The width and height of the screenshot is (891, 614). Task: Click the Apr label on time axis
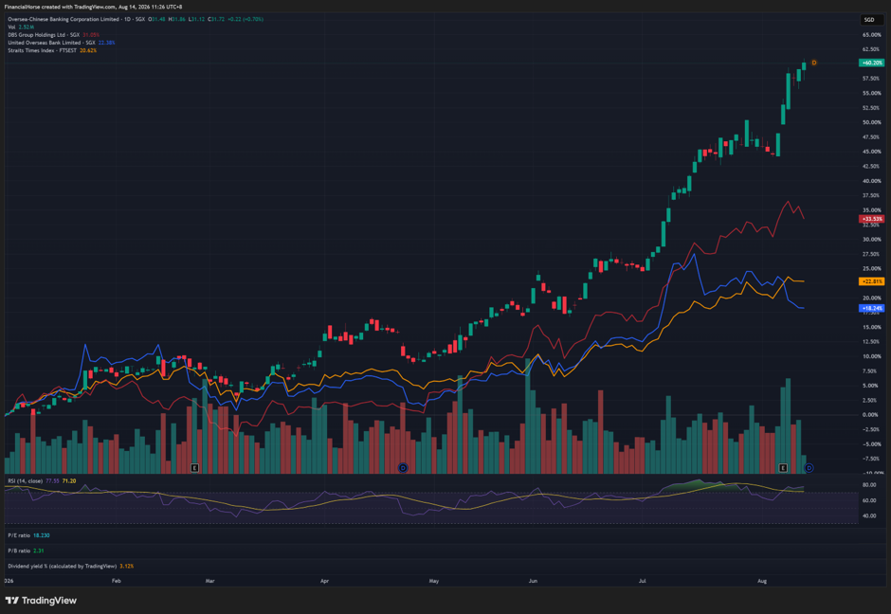324,581
